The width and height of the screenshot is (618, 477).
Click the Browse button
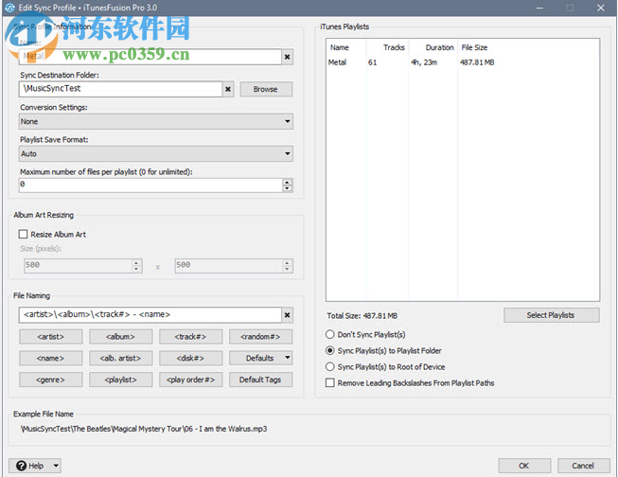266,89
